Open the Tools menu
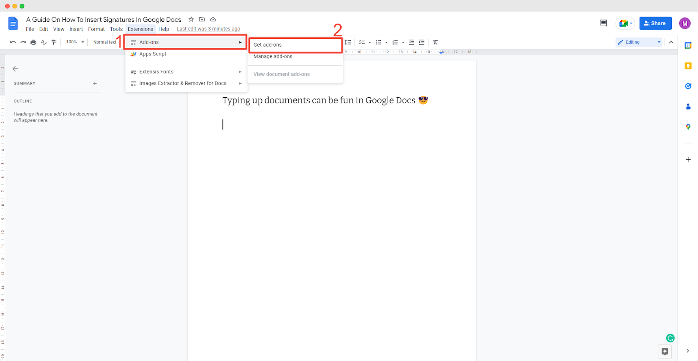The height and width of the screenshot is (361, 698). [x=116, y=29]
